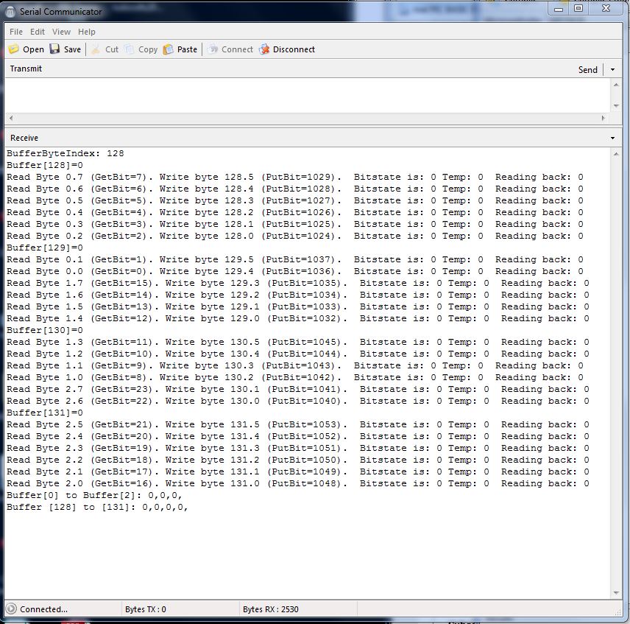Click the Receive scrollbar down arrow
630x624 pixels.
pos(616,592)
